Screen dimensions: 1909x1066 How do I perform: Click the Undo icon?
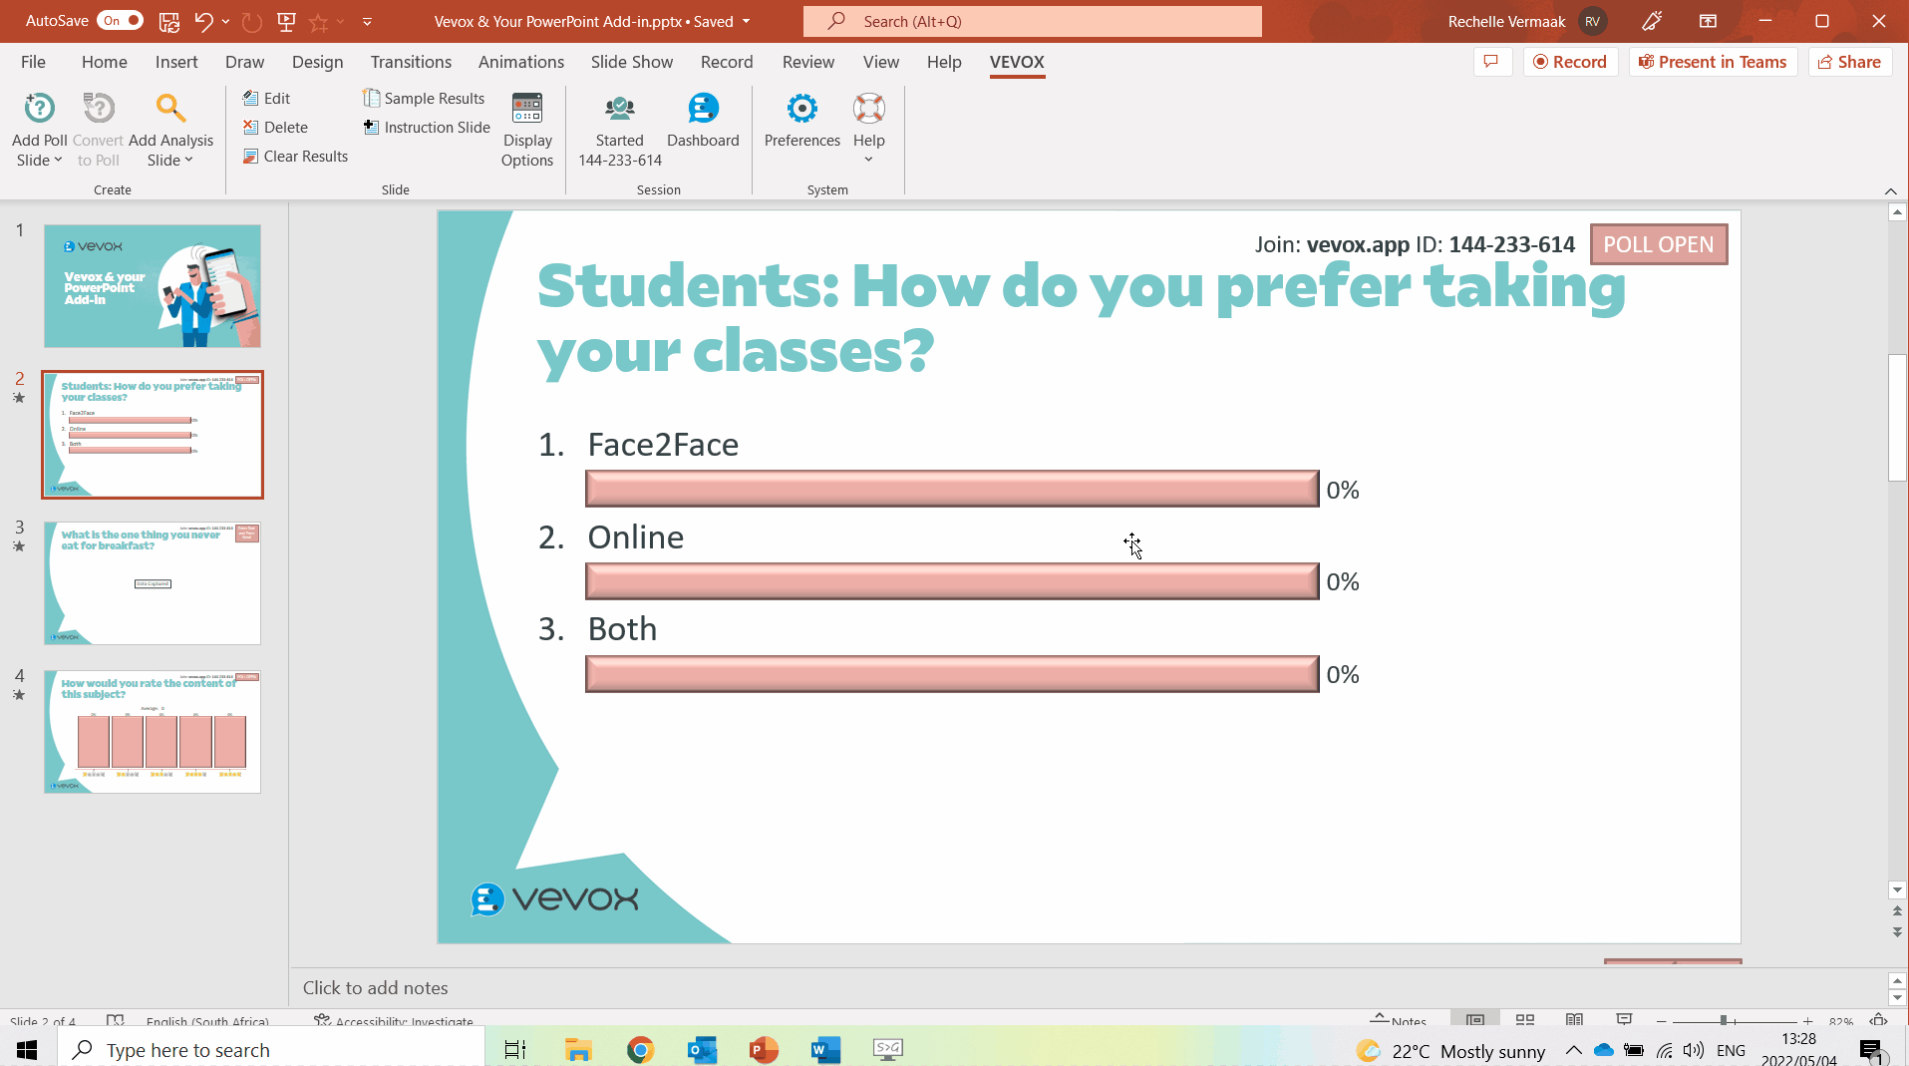coord(204,21)
